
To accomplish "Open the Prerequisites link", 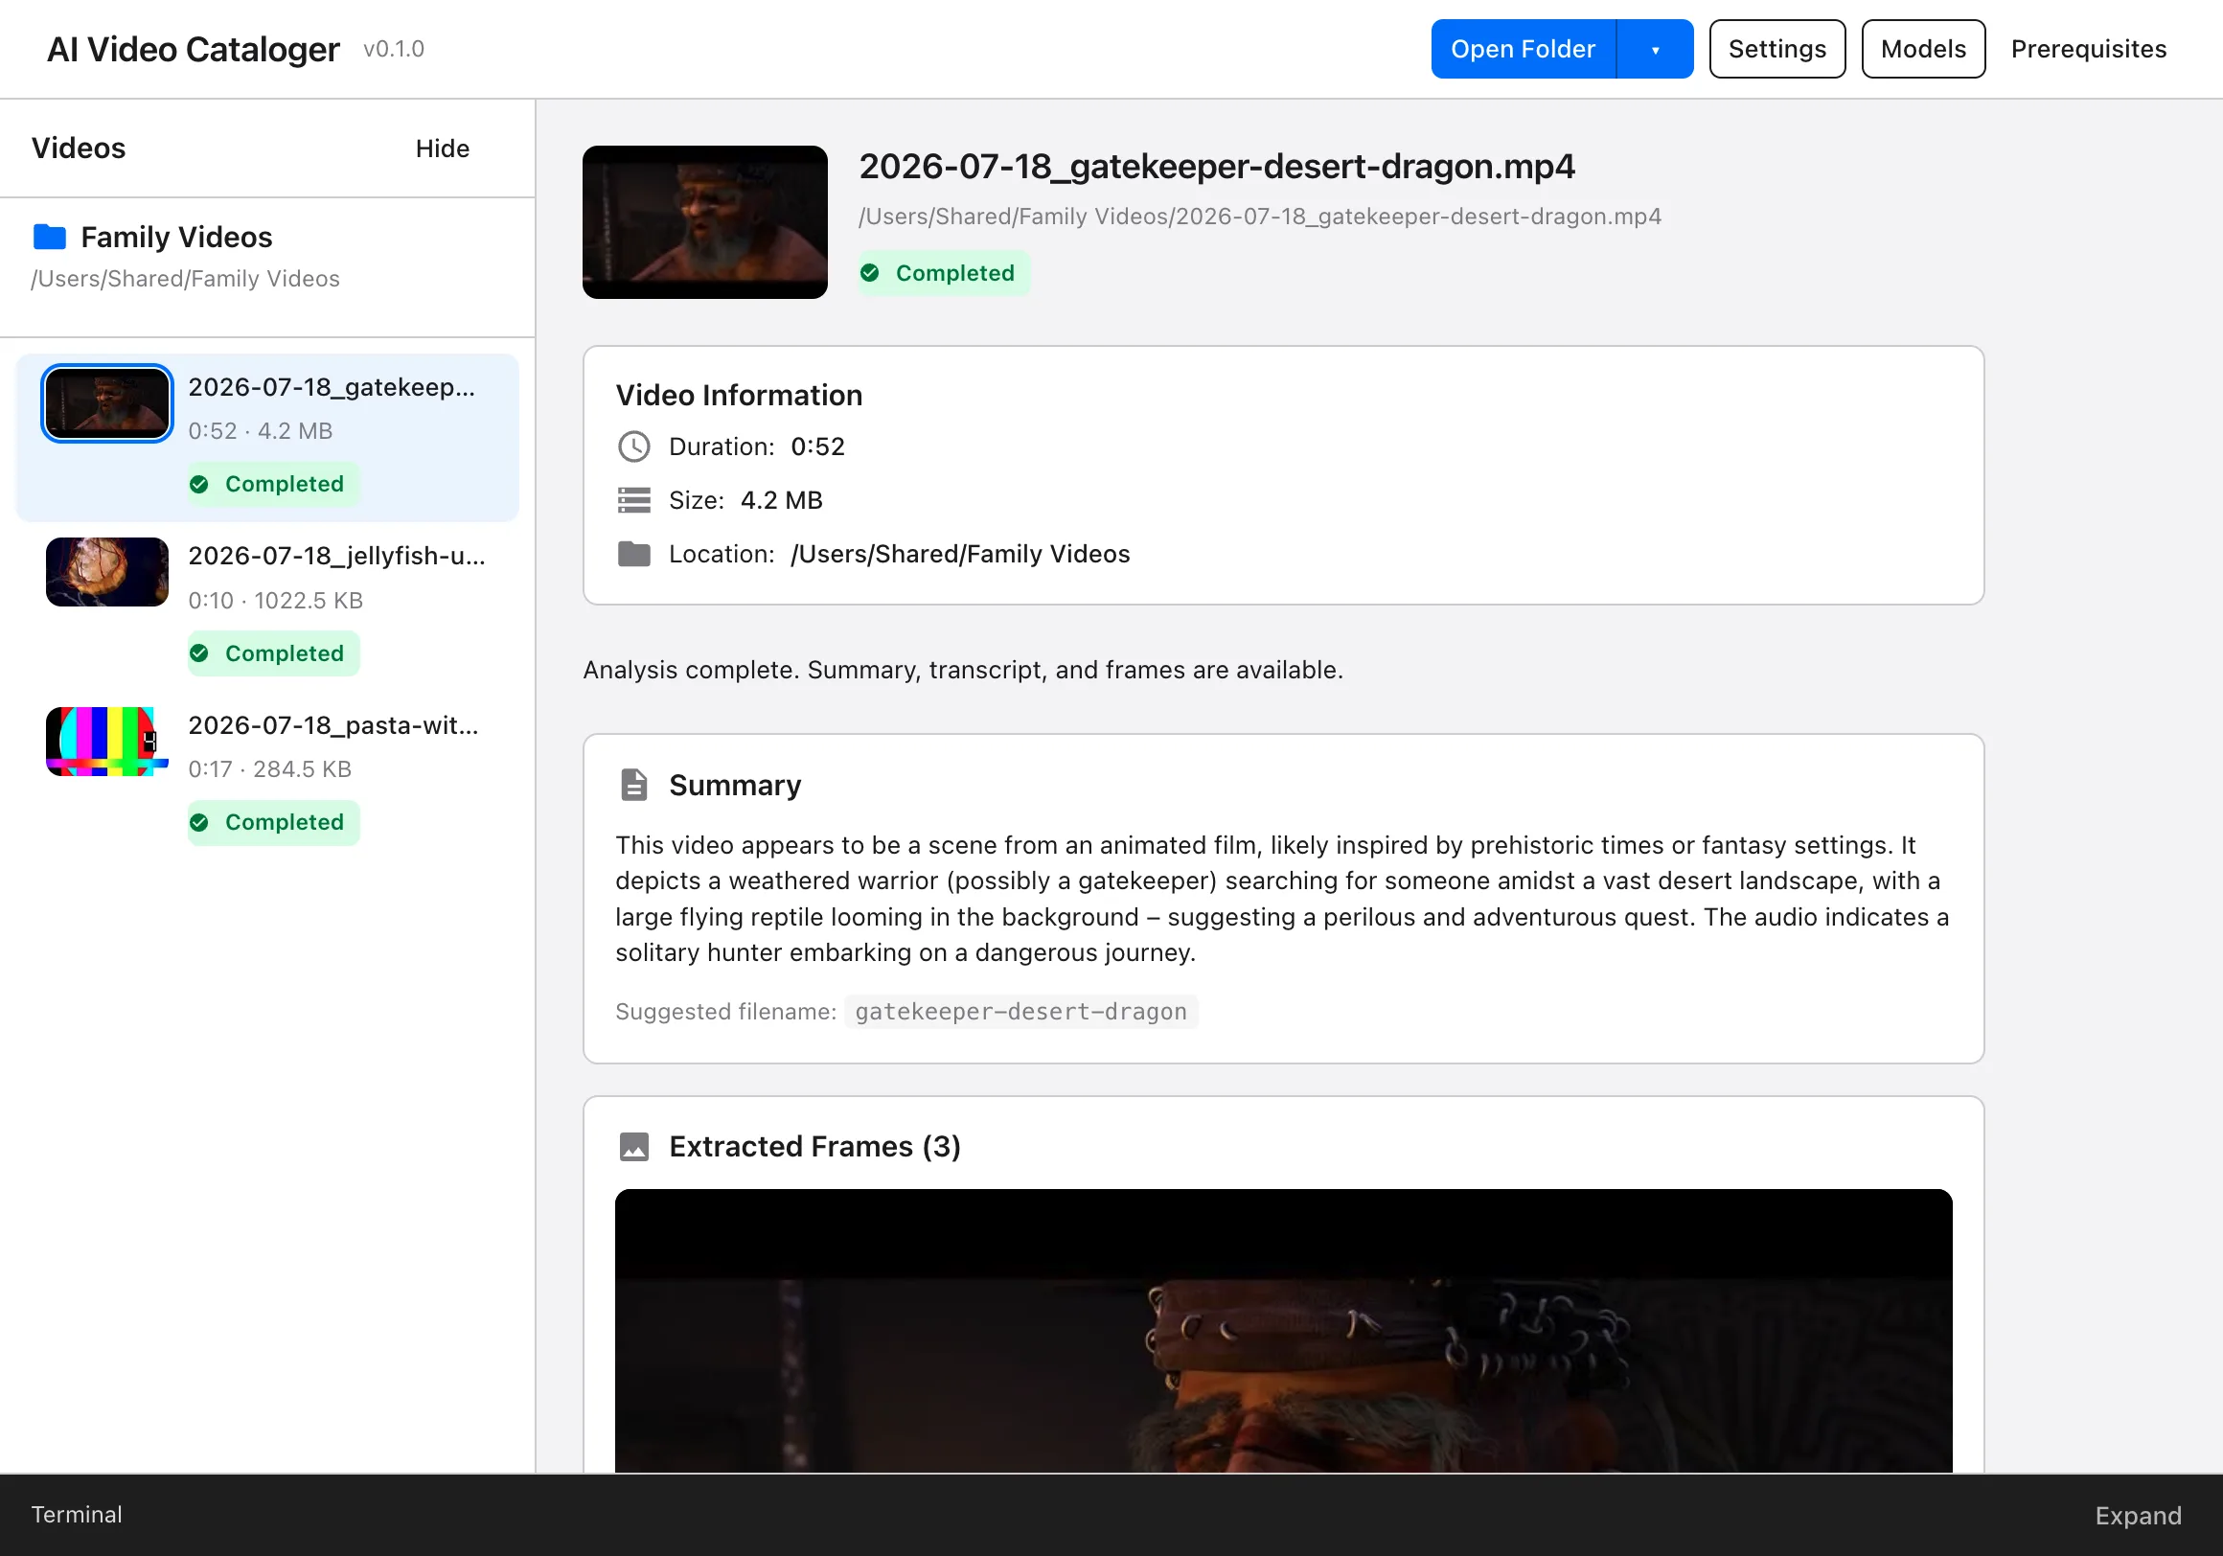I will (x=2089, y=50).
